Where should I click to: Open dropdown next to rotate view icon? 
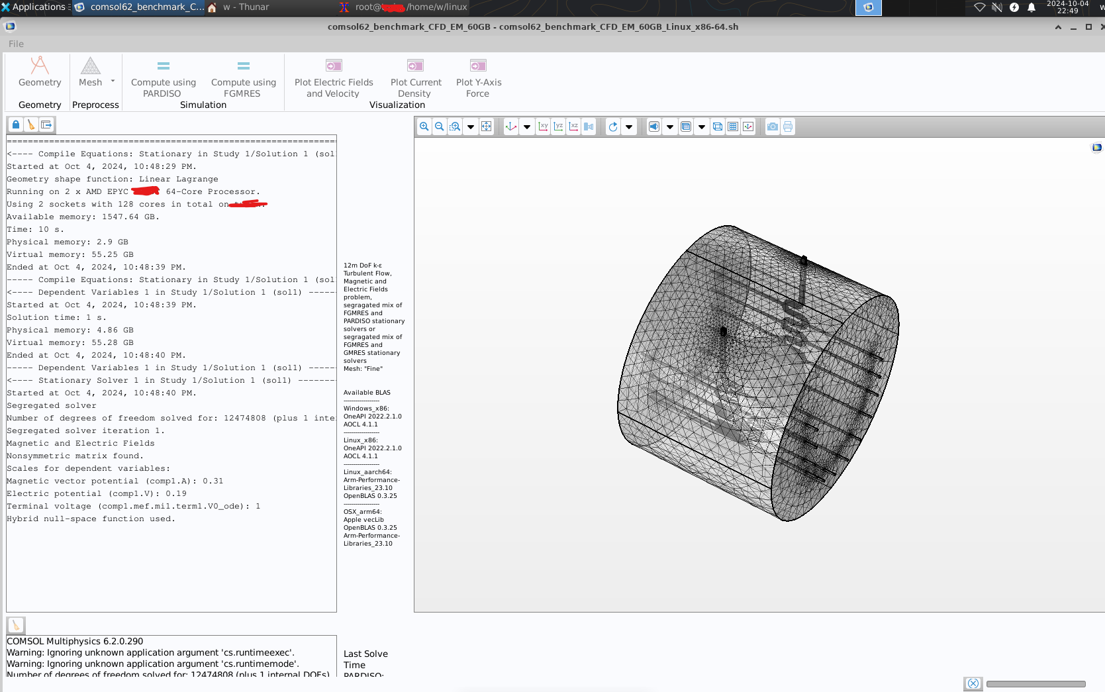click(629, 126)
